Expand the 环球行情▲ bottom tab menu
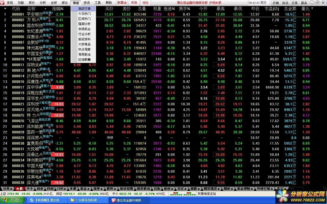Image resolution: width=327 pixels, height=204 pixels. [265, 189]
